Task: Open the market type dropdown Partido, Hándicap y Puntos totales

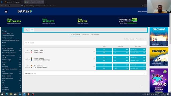Action: point(135,39)
